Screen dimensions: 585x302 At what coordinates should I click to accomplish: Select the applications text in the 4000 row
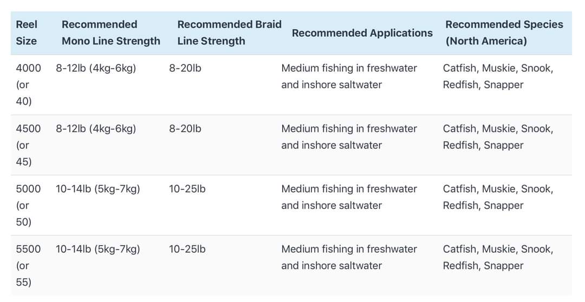point(349,76)
